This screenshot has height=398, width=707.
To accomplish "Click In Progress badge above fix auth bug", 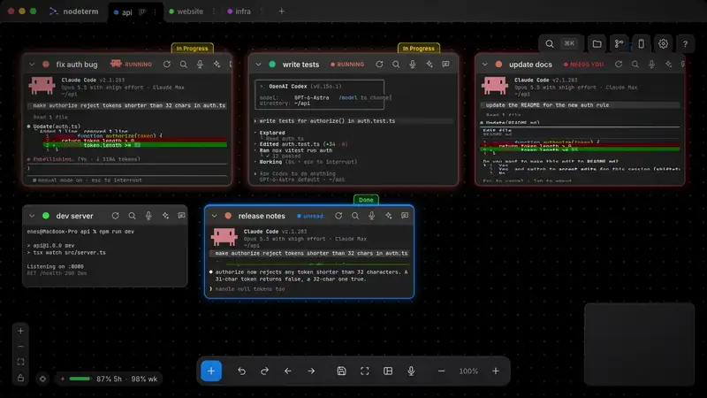I will click(192, 49).
